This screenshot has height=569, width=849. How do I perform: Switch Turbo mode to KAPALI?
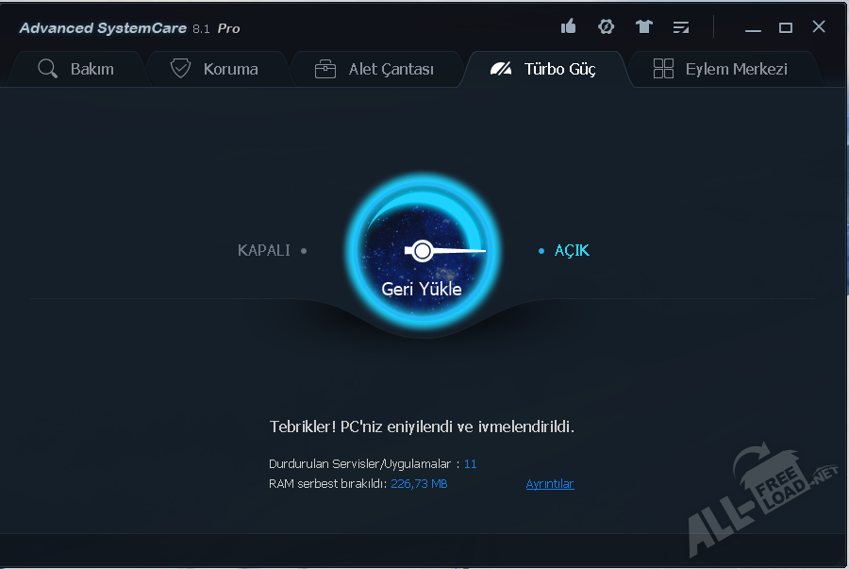pyautogui.click(x=264, y=251)
